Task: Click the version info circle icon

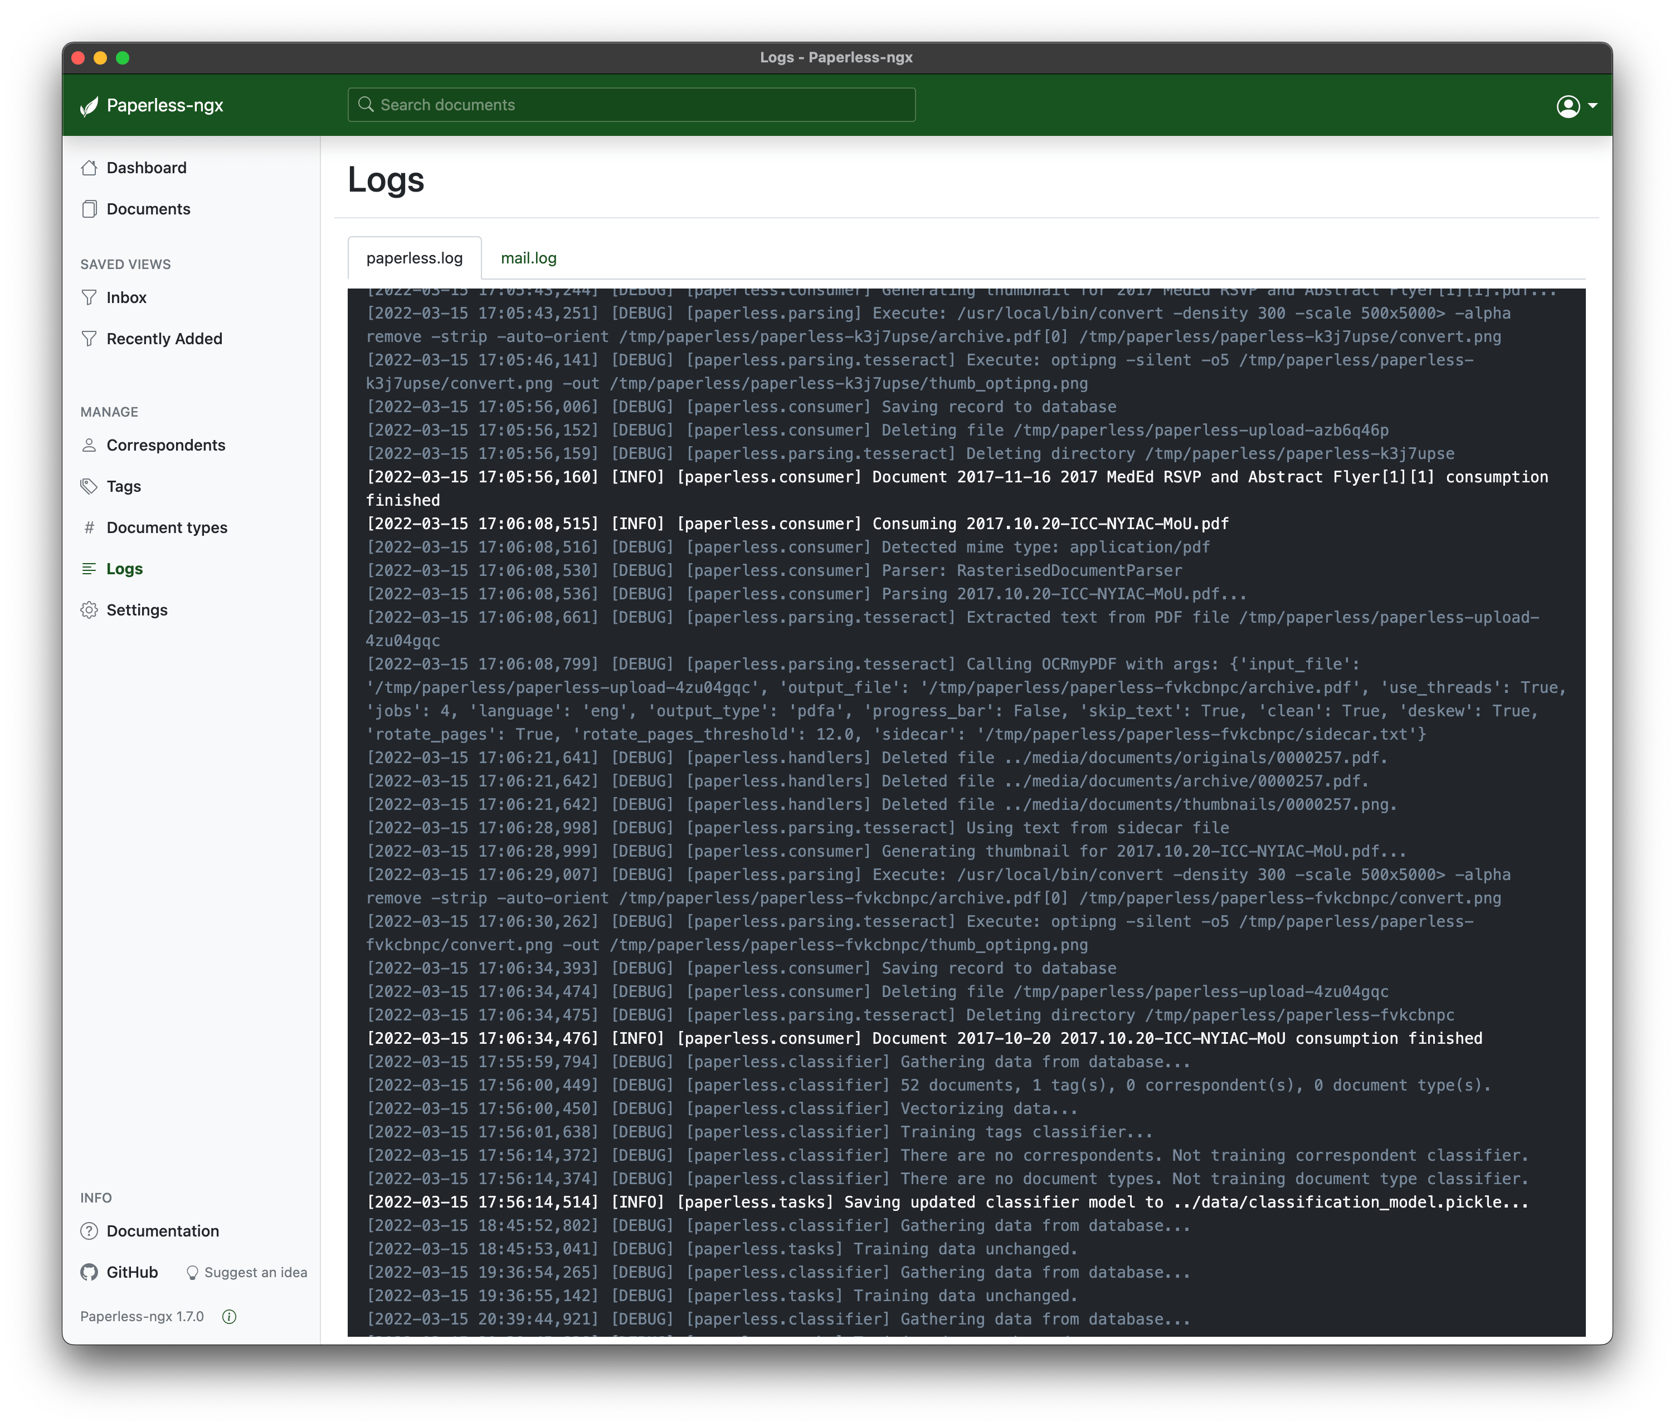Action: [x=230, y=1317]
